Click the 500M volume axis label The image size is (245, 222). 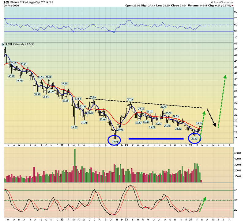pyautogui.click(x=238, y=153)
